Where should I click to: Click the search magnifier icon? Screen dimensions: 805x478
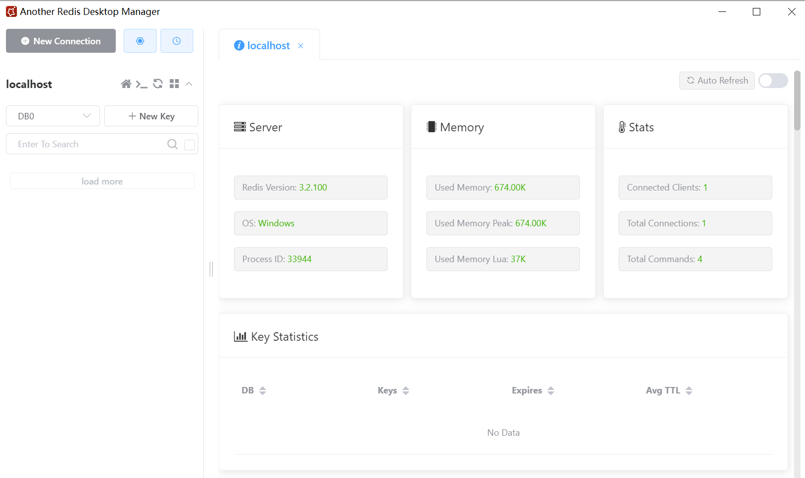[x=172, y=144]
